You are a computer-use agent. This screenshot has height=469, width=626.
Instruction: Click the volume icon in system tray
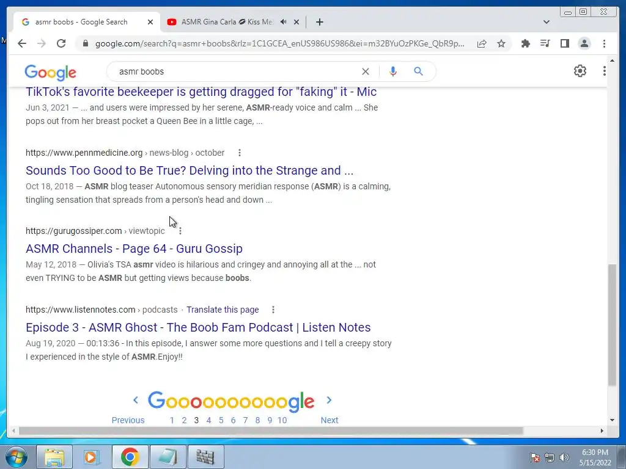564,458
